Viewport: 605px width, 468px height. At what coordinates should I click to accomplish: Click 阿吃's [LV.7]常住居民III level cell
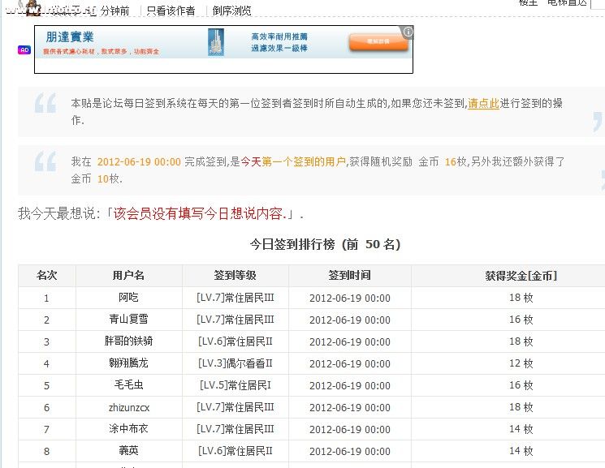click(x=235, y=298)
